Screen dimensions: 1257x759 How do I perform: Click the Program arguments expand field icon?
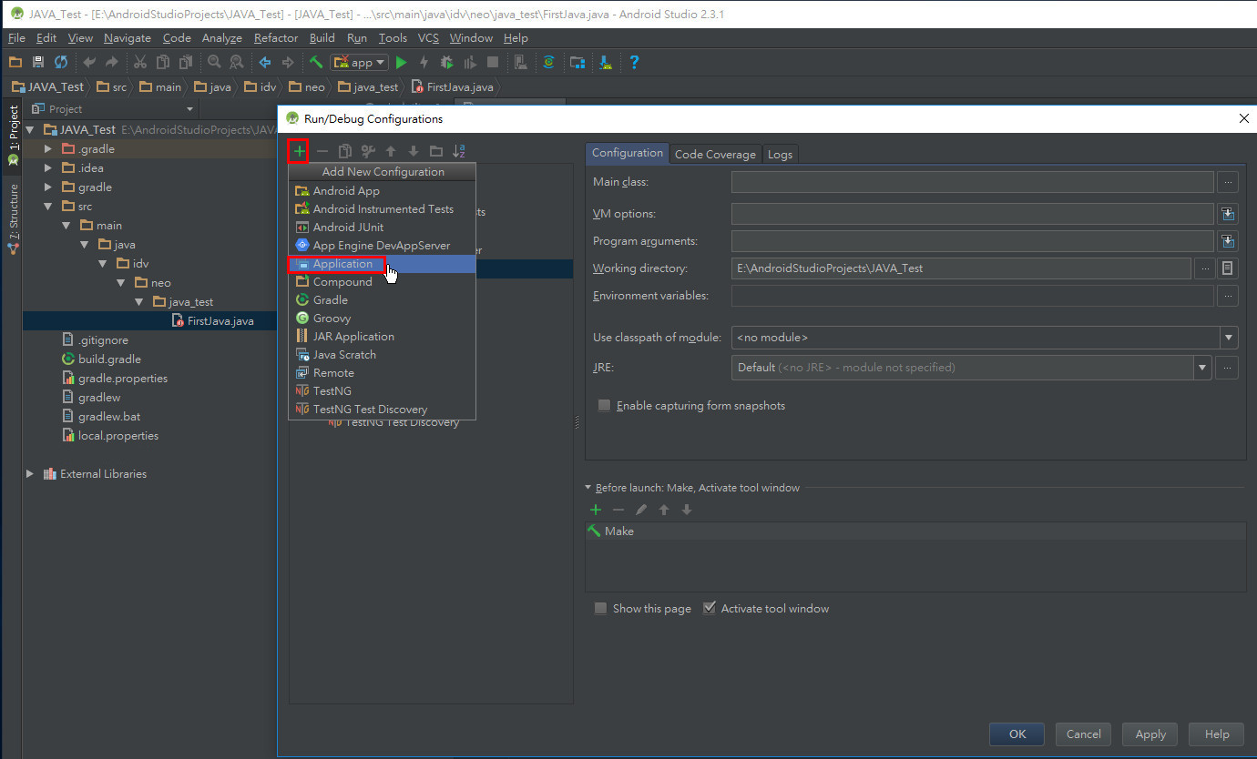1228,241
